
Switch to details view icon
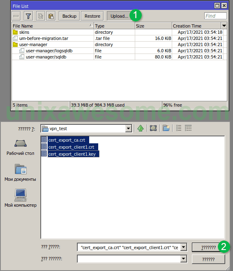pos(188,128)
